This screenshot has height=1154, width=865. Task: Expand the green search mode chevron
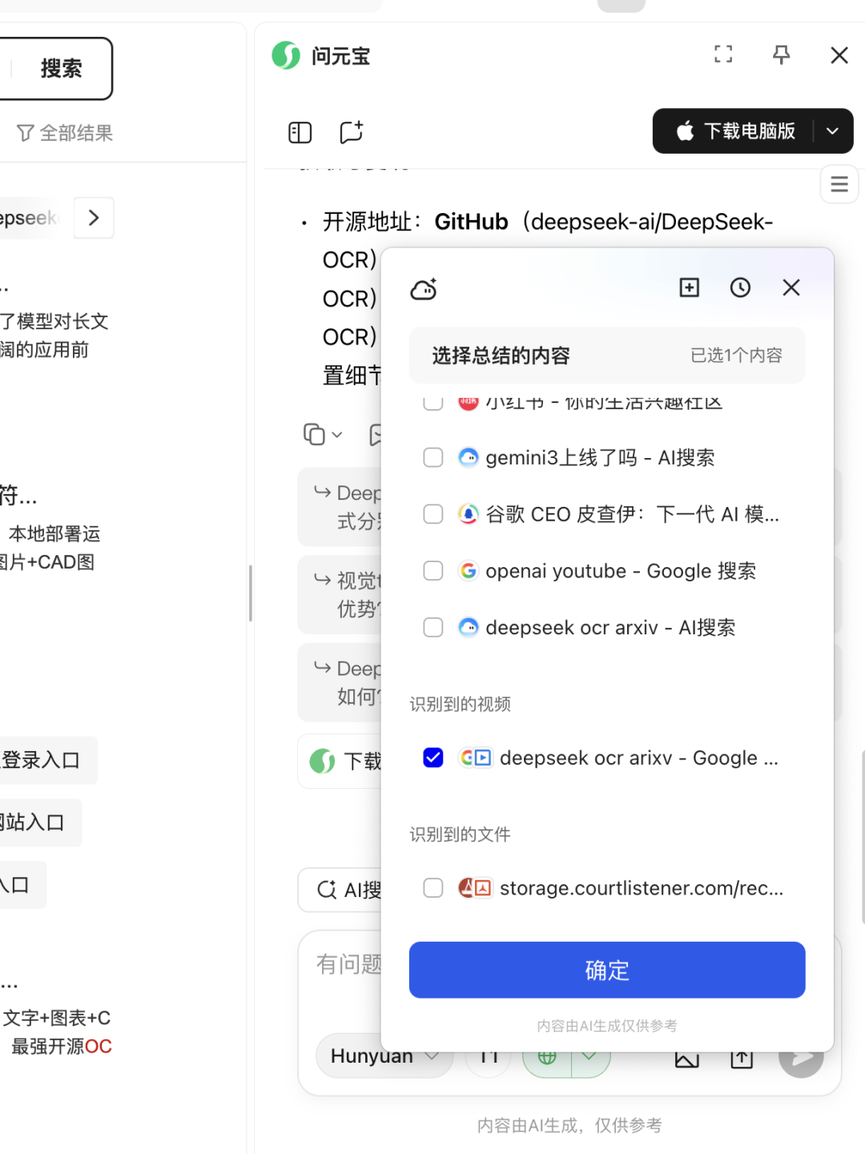(x=590, y=1056)
